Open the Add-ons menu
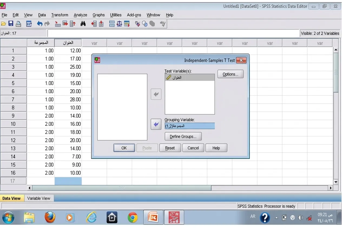Screen dimensions: 342x228 134,15
